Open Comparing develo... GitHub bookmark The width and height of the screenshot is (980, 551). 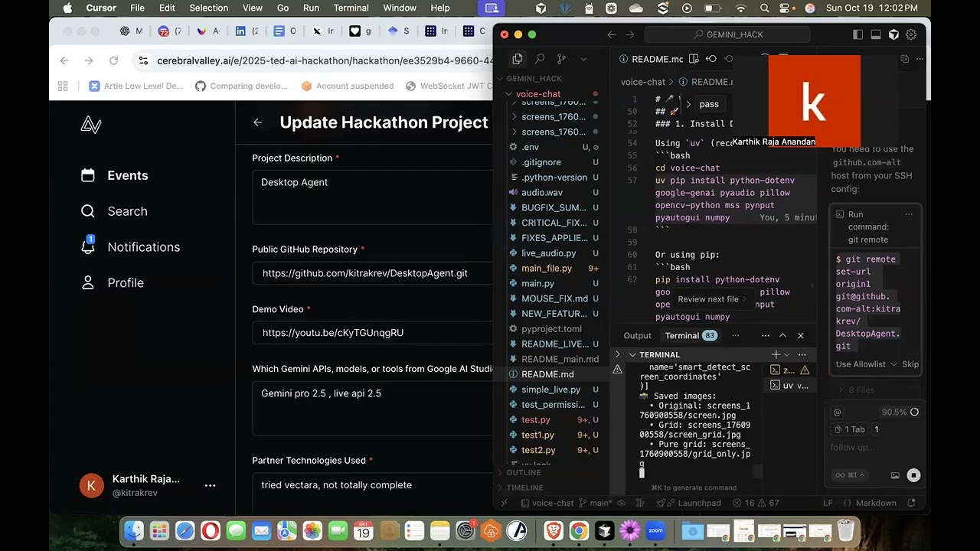[x=242, y=86]
